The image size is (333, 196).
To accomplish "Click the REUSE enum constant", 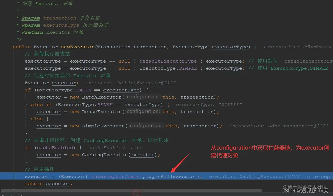I will (105, 105).
